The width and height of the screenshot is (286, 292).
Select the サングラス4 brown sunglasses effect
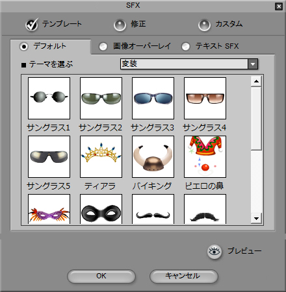click(x=205, y=98)
